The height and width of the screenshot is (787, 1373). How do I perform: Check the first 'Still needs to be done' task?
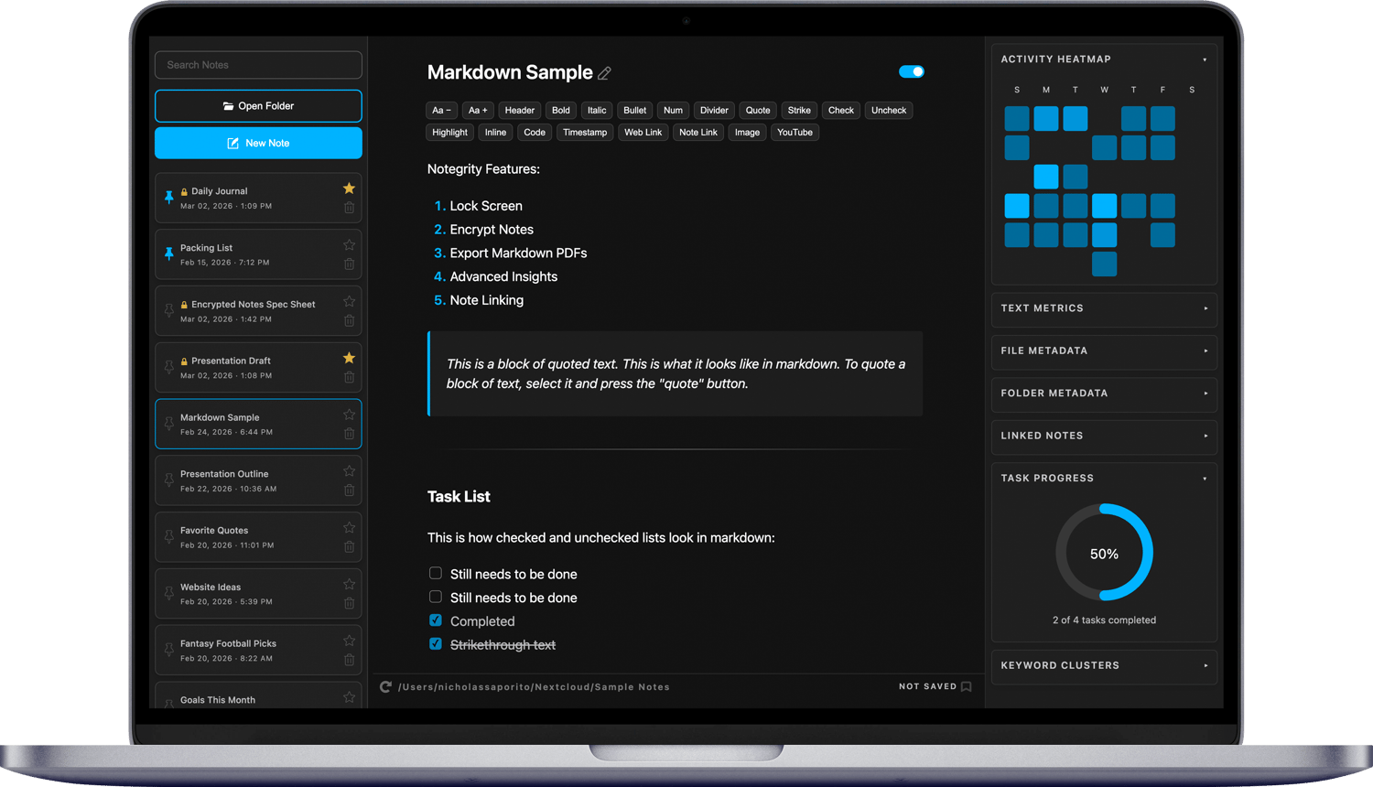click(436, 573)
